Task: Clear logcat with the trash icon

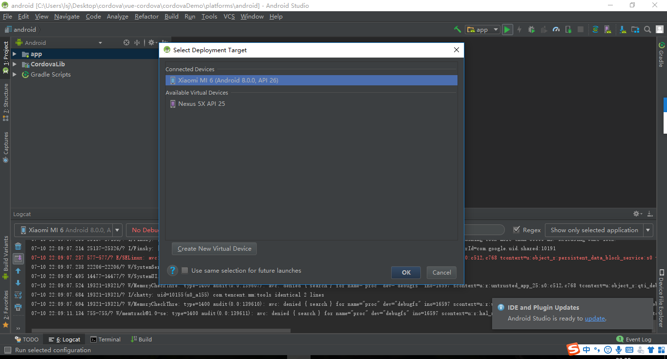Action: pyautogui.click(x=18, y=246)
